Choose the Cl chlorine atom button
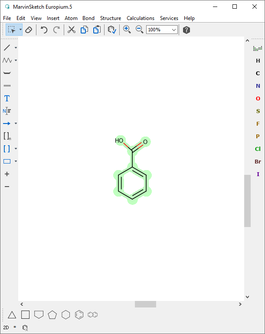Screen dimensions: 265x334 258,149
